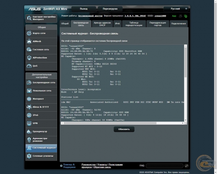Viewport: 217px width, 174px height.
Task: Click the help question mark icon
Action: coord(61,166)
